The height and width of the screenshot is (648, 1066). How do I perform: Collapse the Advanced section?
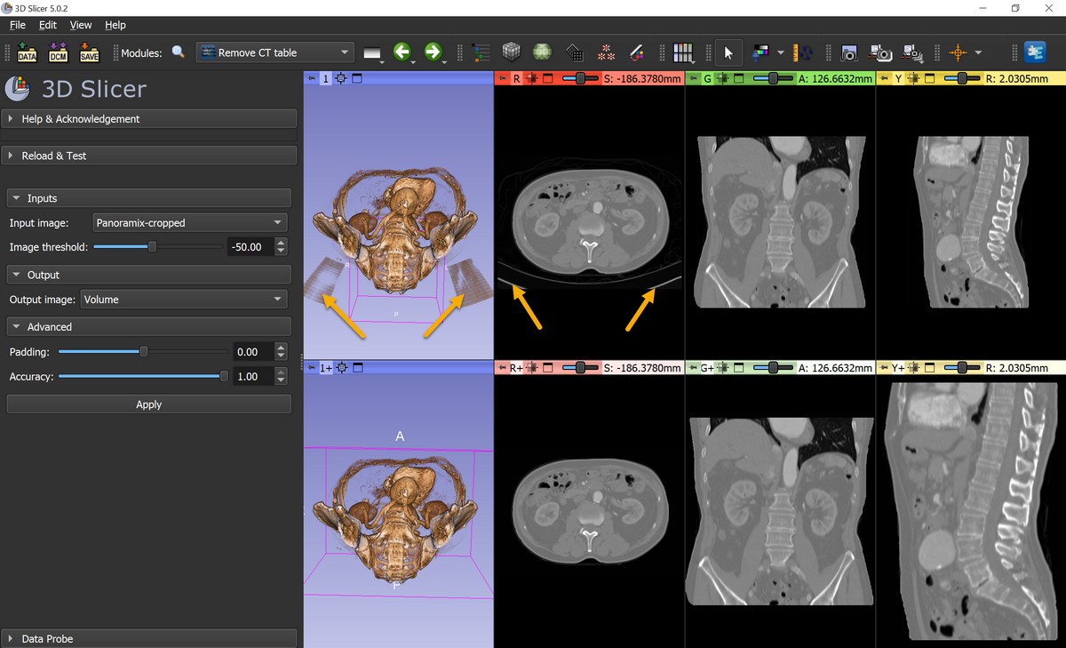point(149,326)
